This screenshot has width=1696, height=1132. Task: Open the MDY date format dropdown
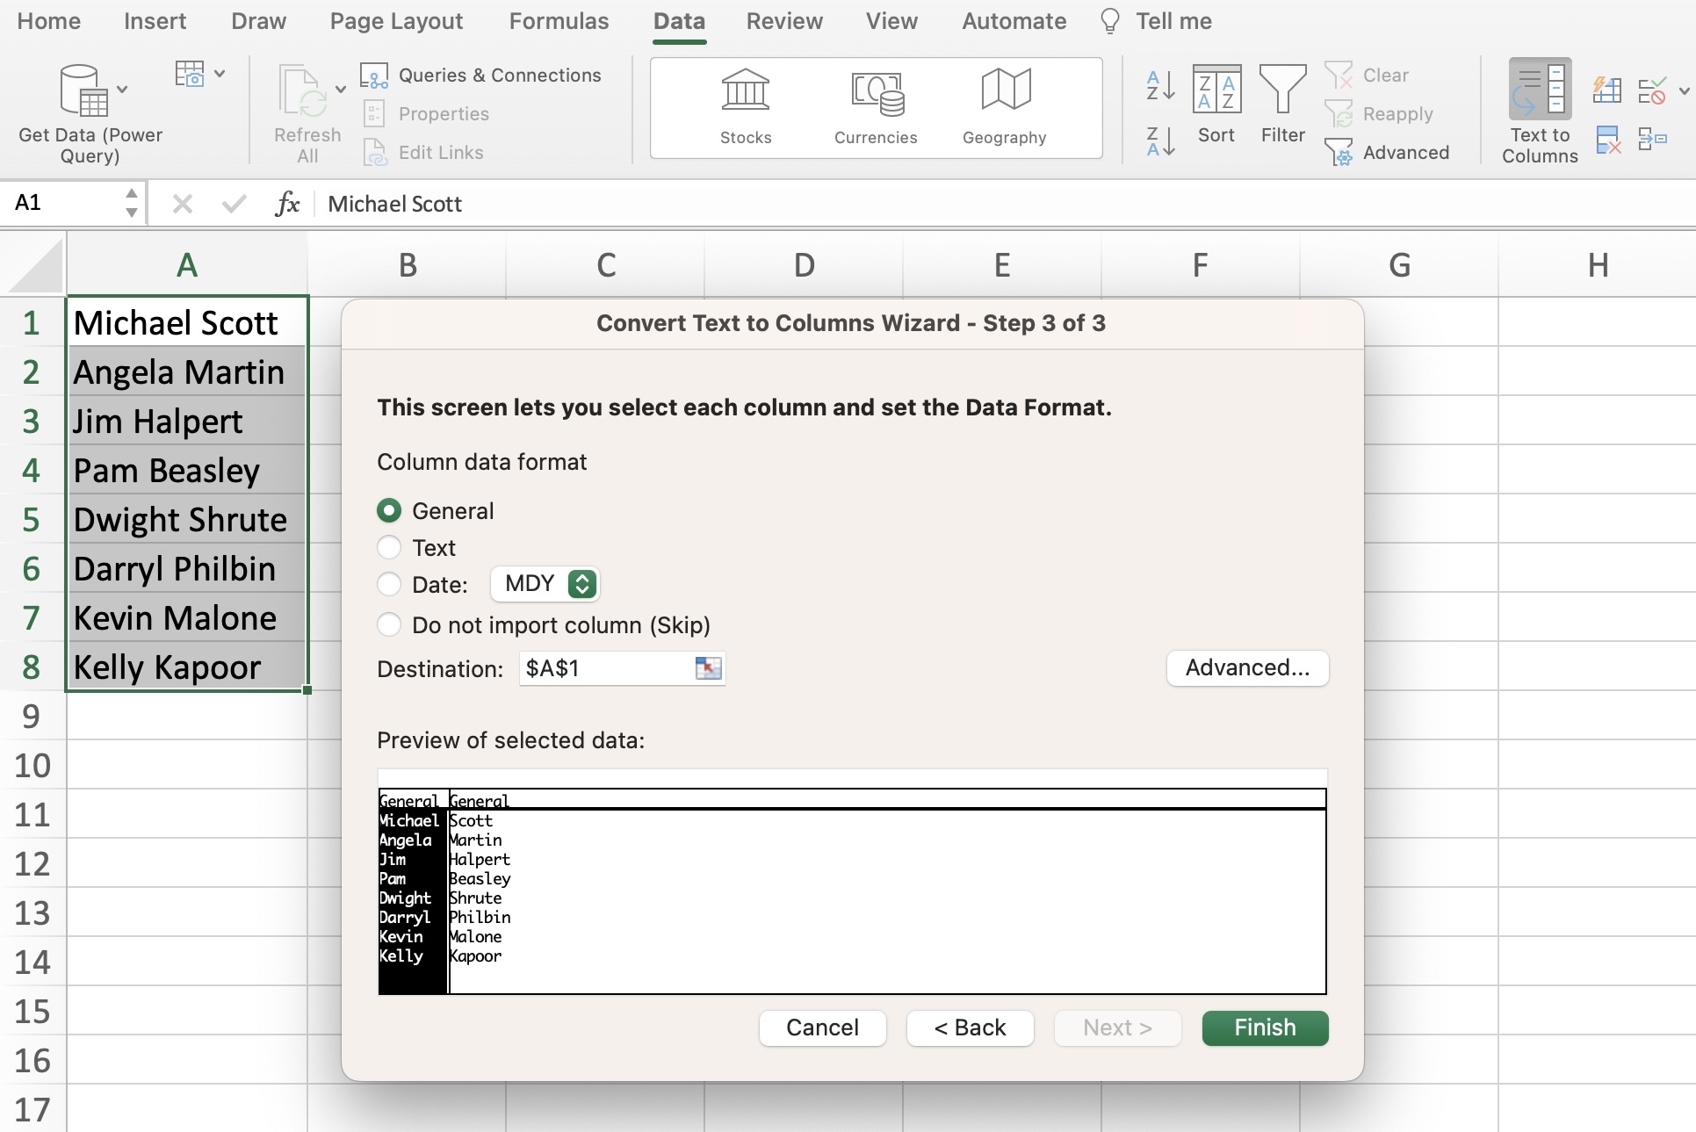click(x=545, y=584)
